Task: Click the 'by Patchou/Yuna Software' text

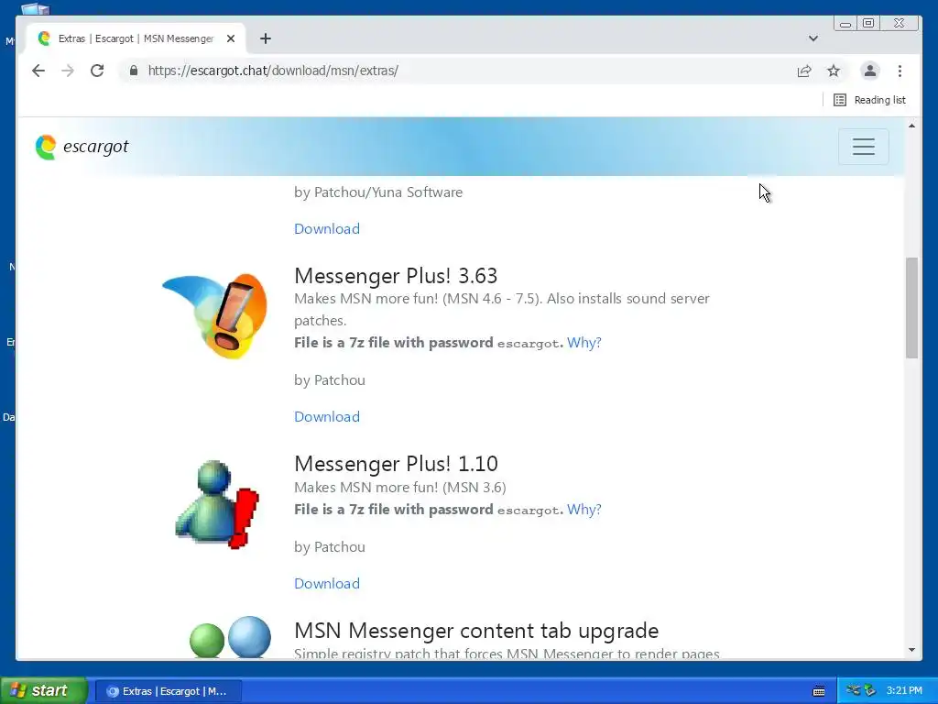Action: [x=378, y=192]
